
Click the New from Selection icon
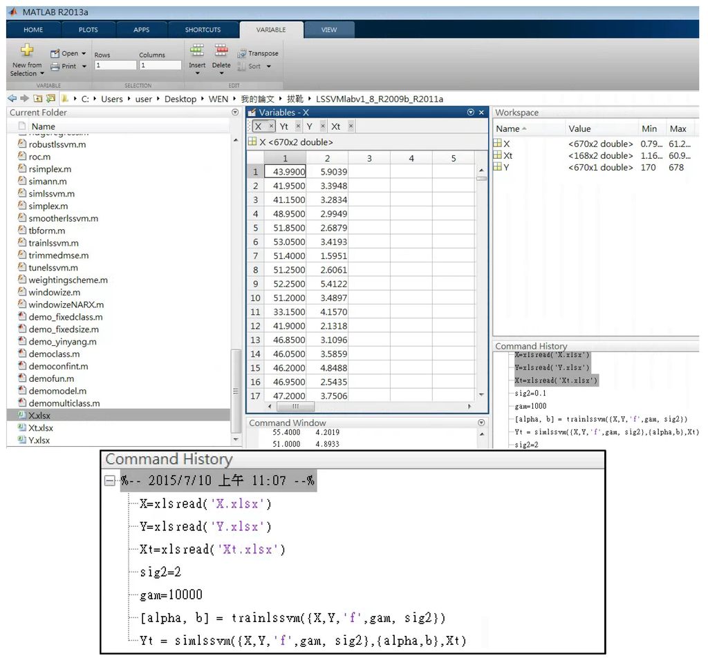[x=27, y=50]
